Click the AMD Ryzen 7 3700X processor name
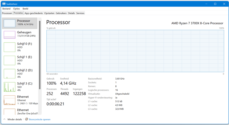 point(197,23)
